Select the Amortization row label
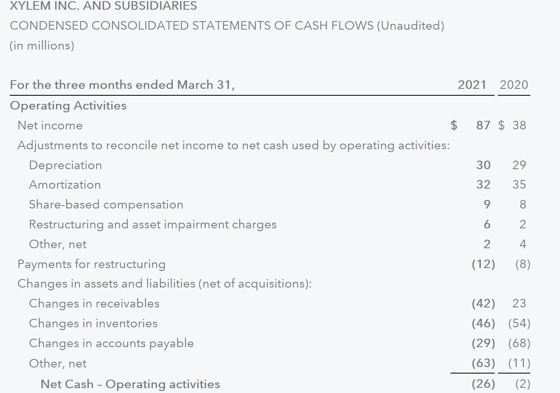Viewport: 560px width, 393px height. point(65,185)
